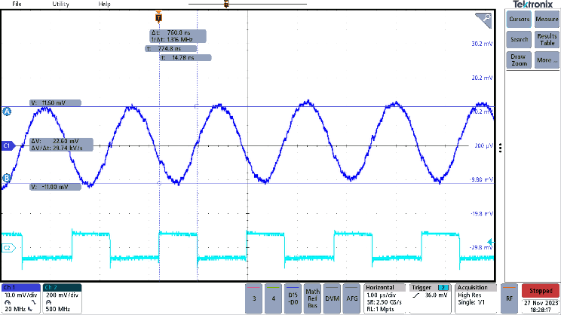The width and height of the screenshot is (561, 315).
Task: Enable channel 4
Action: click(274, 299)
